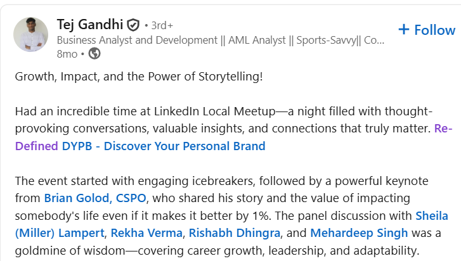
Task: Go to Rekha Verma's profile
Action: 152,233
